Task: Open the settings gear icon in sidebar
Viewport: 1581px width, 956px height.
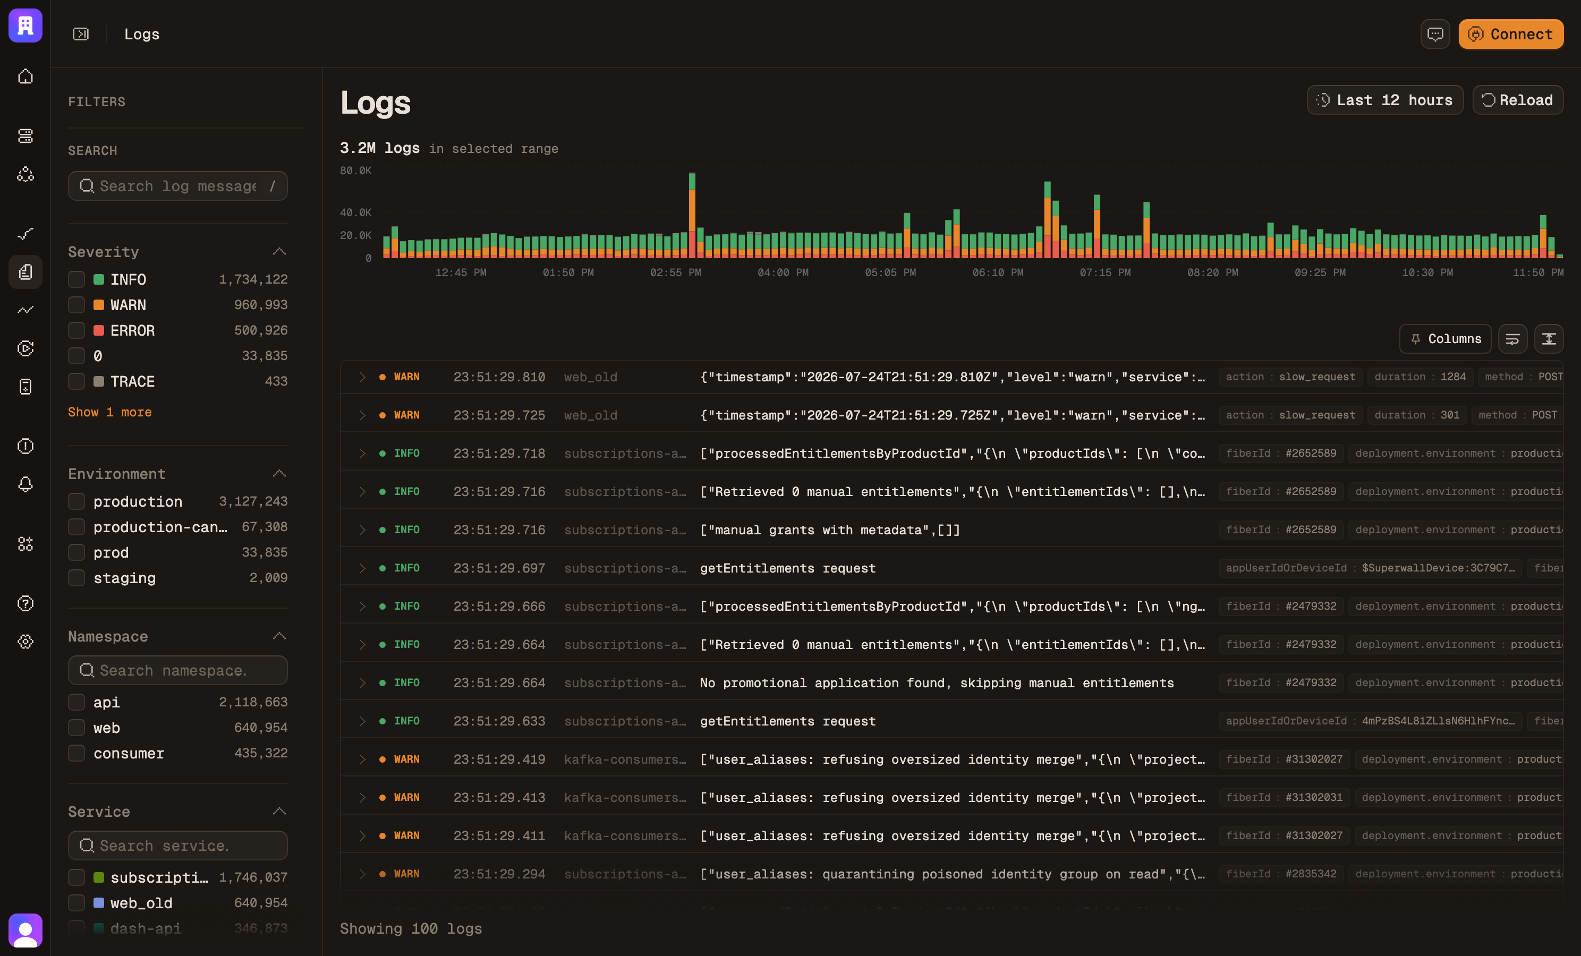Action: [x=25, y=642]
